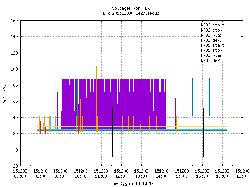
Task: Click the tallest purple spike near 150 V
Action: (x=129, y=48)
